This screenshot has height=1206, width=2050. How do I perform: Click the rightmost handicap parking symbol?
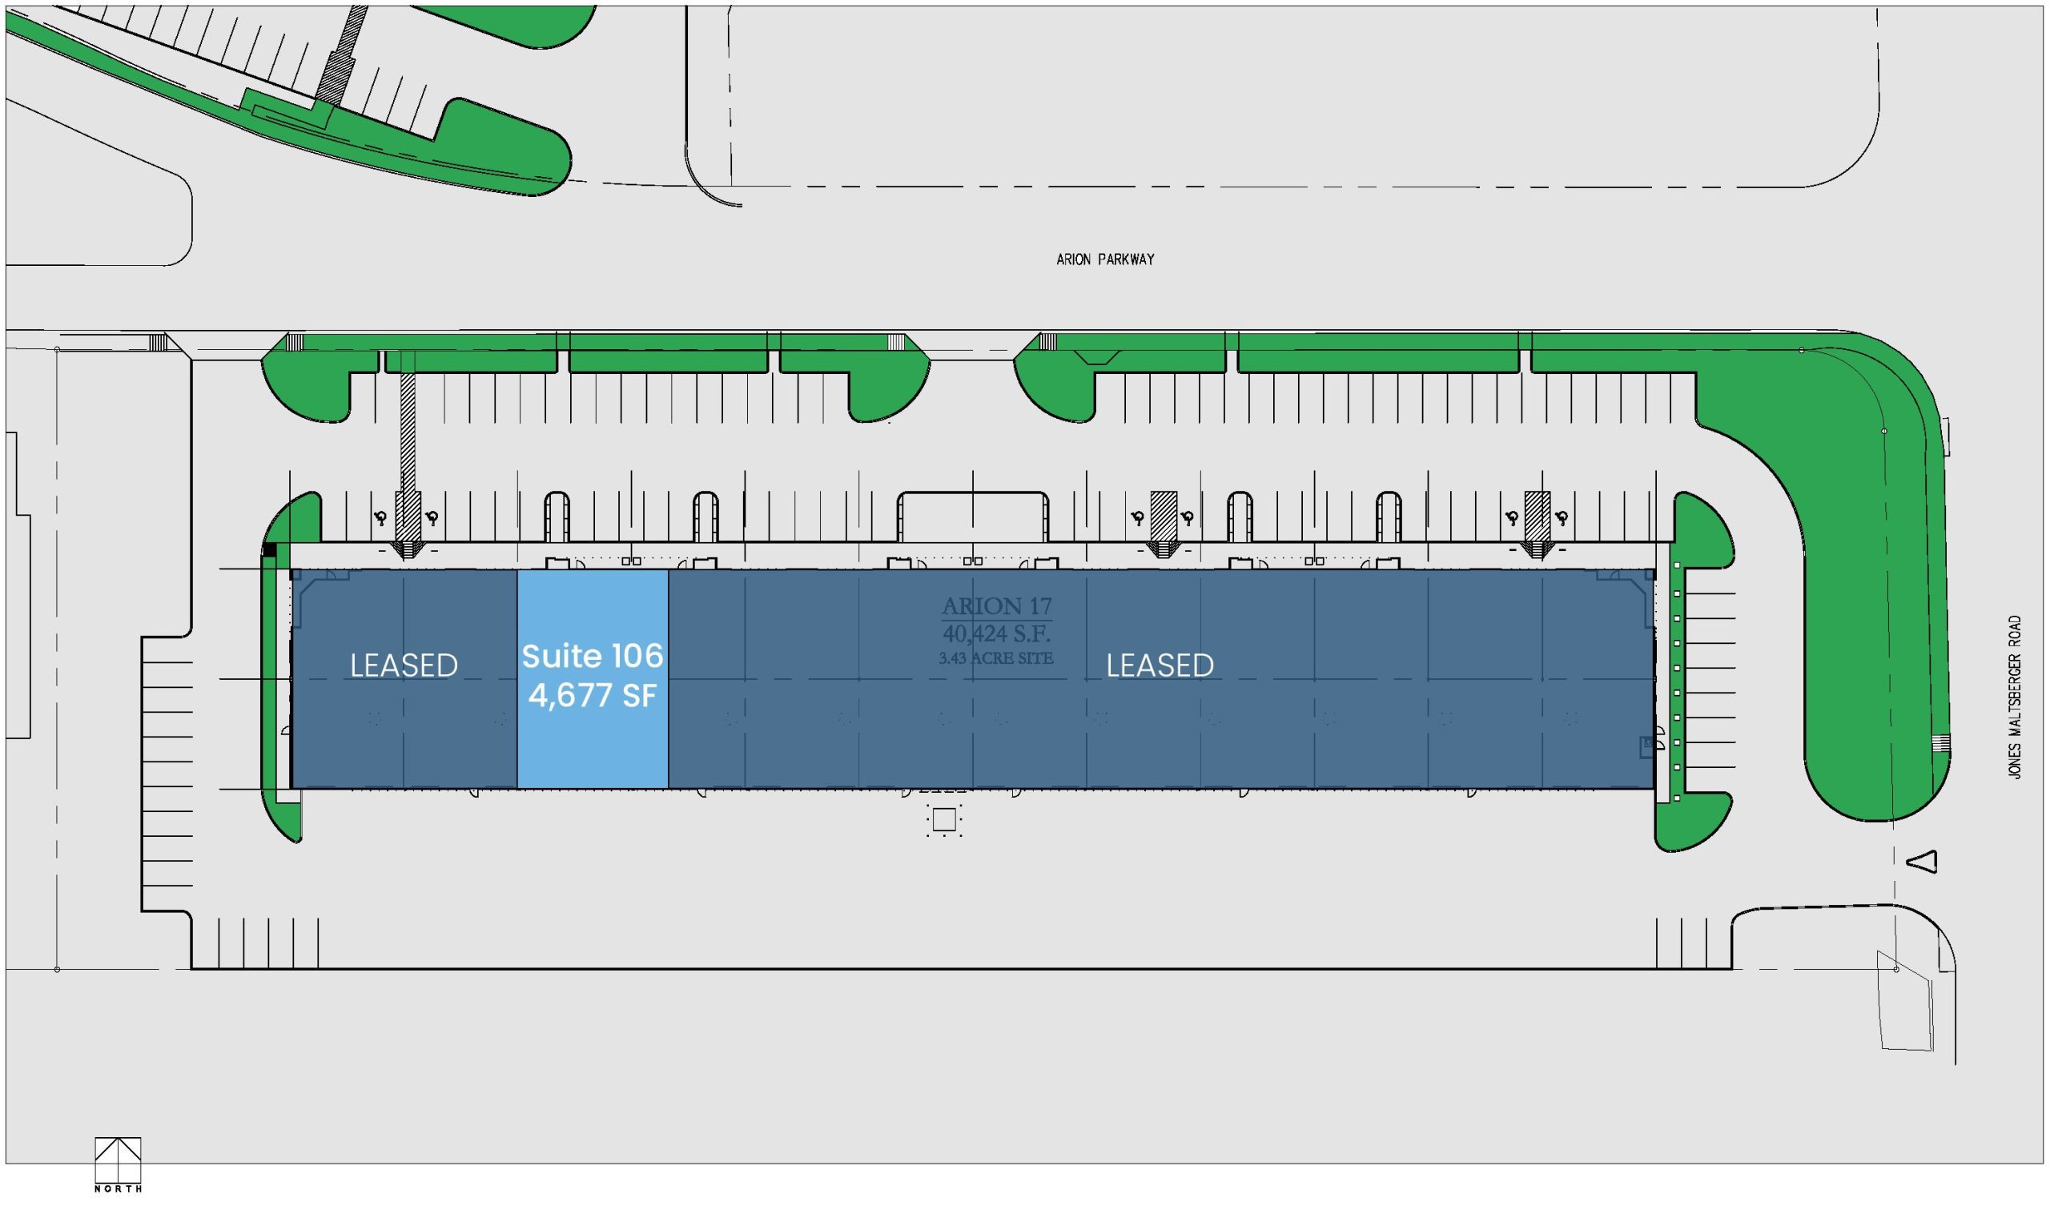[1562, 517]
